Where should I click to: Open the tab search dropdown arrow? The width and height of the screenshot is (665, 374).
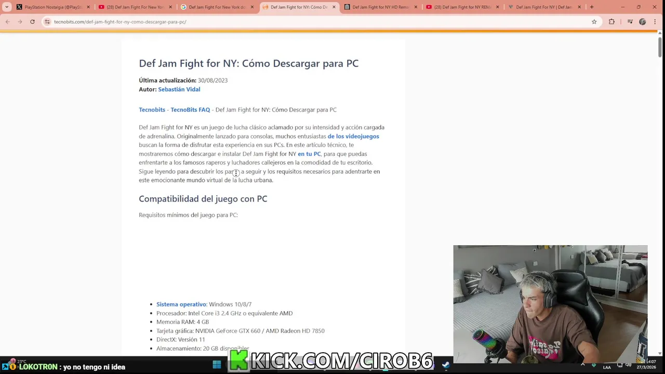pos(6,7)
